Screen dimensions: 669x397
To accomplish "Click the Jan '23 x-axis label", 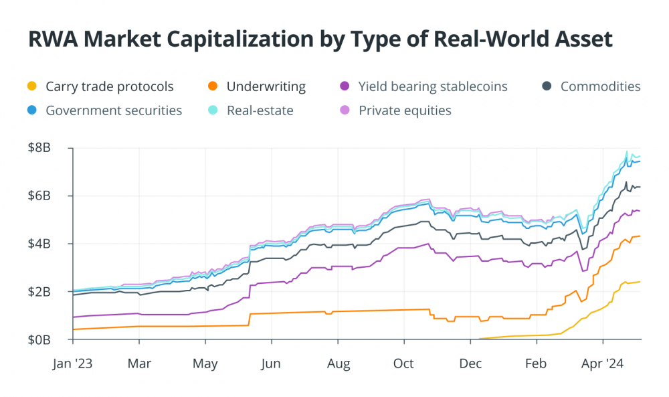I will click(72, 364).
